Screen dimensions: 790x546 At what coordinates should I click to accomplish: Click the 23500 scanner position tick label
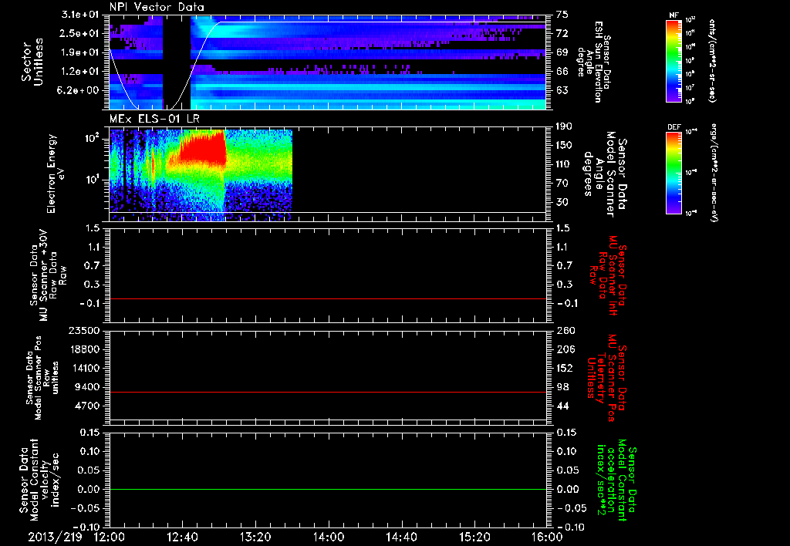pos(84,330)
